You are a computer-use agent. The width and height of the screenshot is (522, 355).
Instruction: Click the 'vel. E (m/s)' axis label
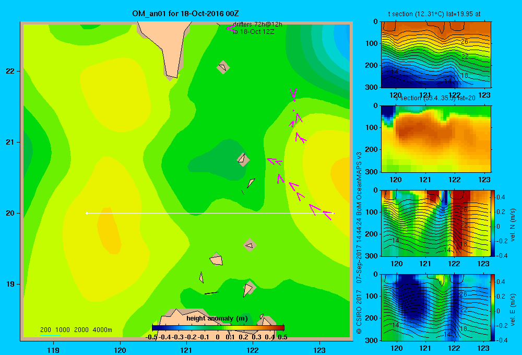click(513, 310)
